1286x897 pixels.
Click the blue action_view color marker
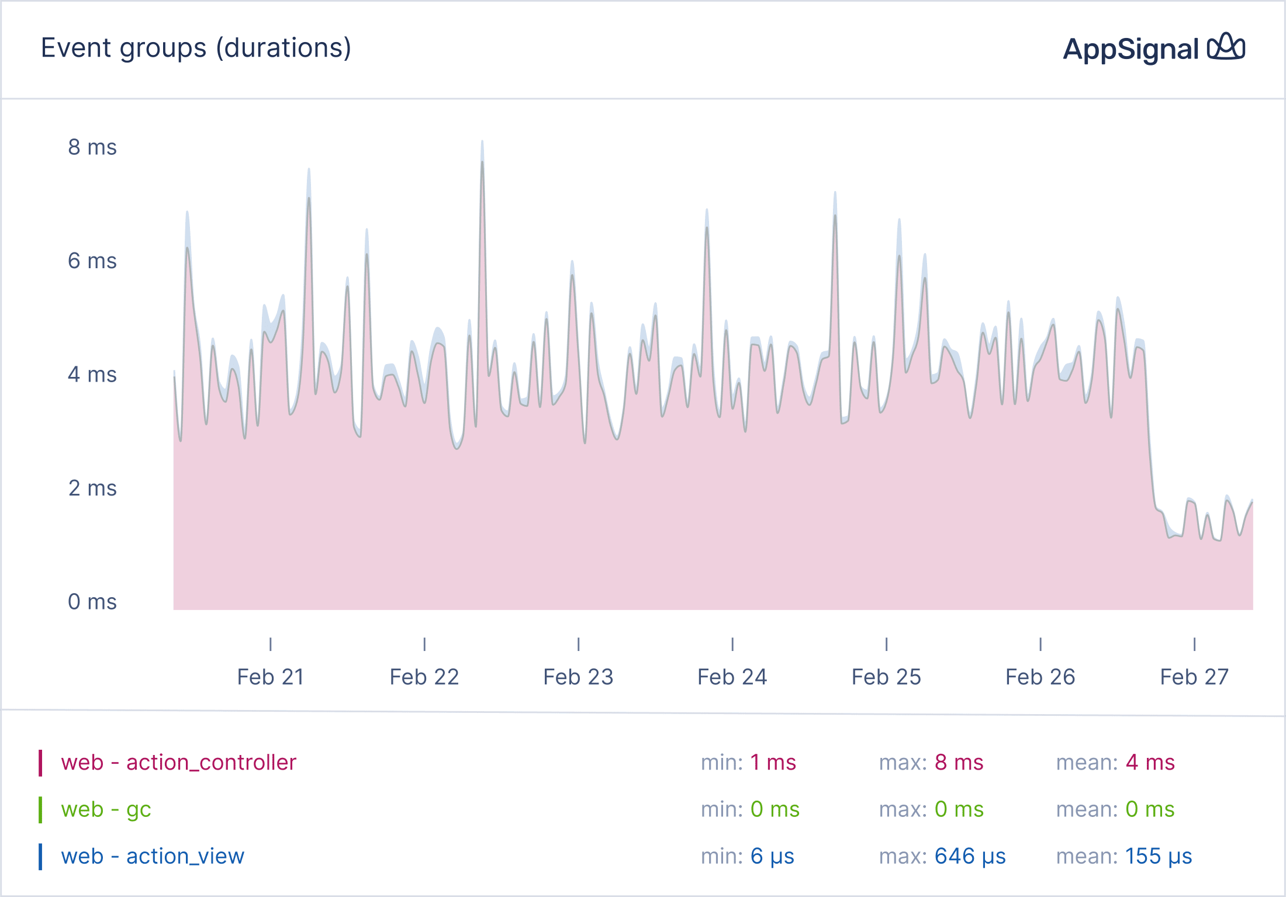[x=40, y=856]
